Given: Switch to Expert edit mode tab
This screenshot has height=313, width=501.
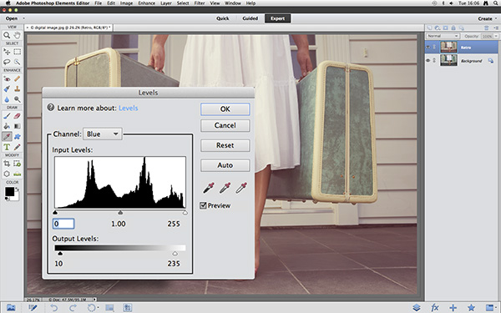Looking at the screenshot, I should point(278,18).
